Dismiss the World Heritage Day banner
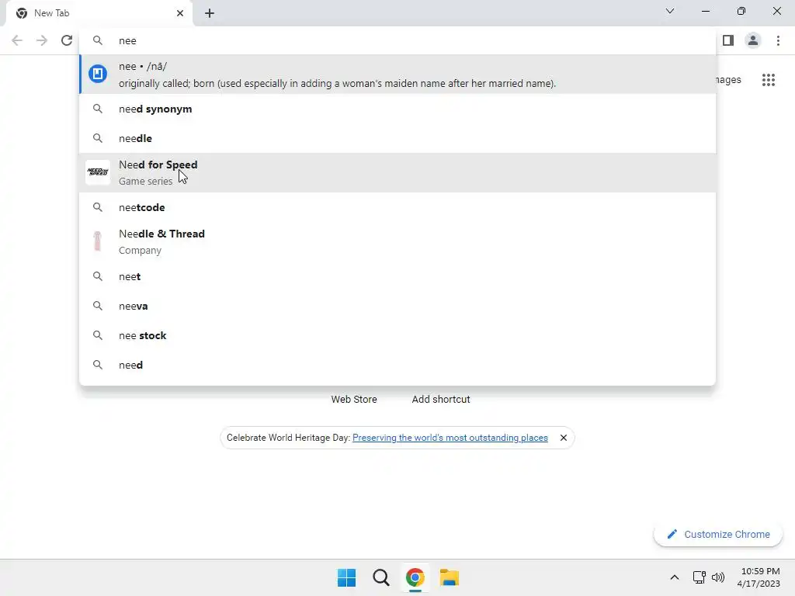Viewport: 795px width, 596px height. pos(564,438)
